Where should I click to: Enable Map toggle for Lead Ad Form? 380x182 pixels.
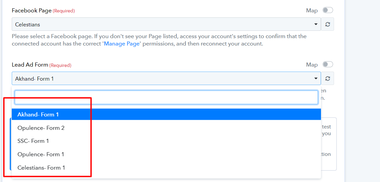click(x=328, y=64)
